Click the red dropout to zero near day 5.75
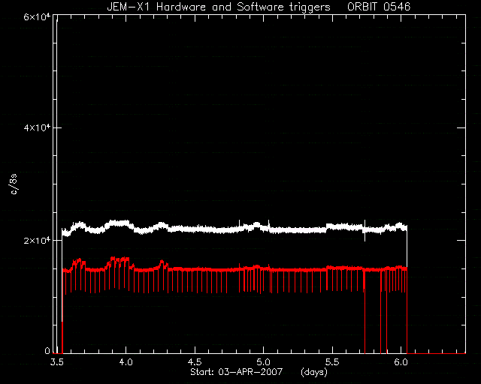This screenshot has height=384, width=481. click(x=365, y=322)
